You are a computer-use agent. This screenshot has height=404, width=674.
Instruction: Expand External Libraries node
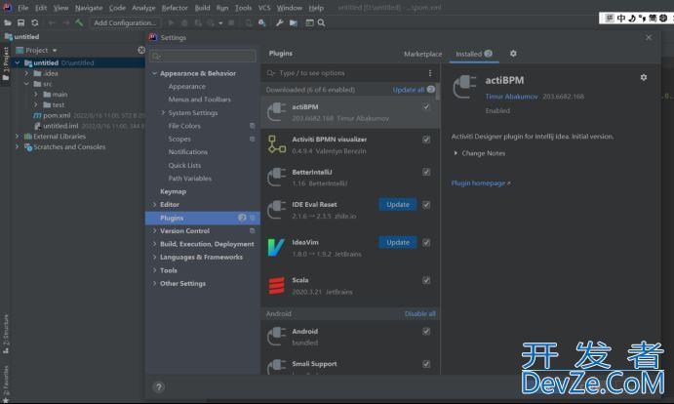click(x=18, y=137)
